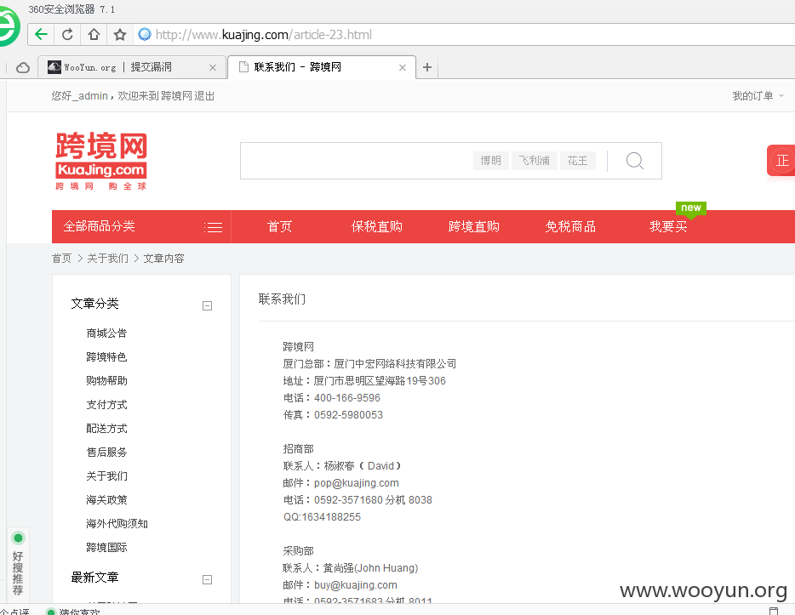Screen dimensions: 795x615
Task: Open 保税直购 in the navigation bar
Action: [x=377, y=226]
